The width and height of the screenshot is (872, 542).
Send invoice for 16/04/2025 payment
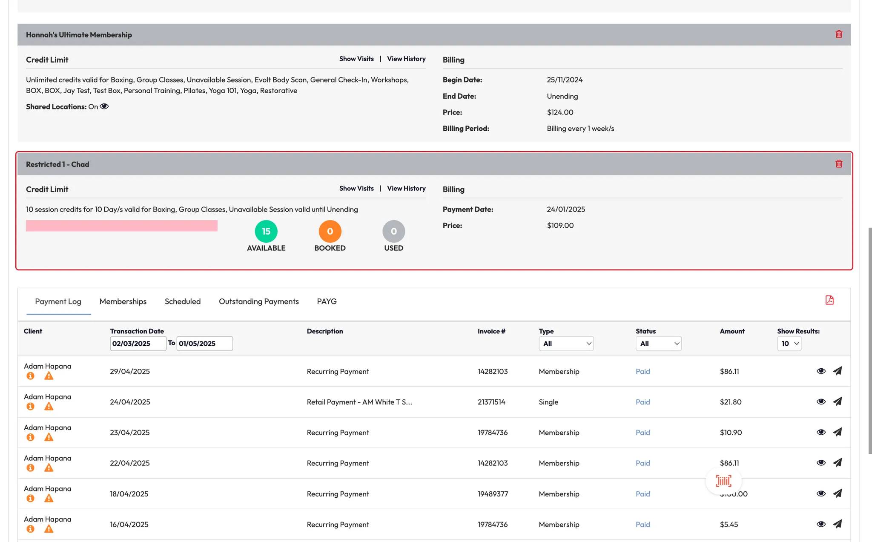(837, 524)
